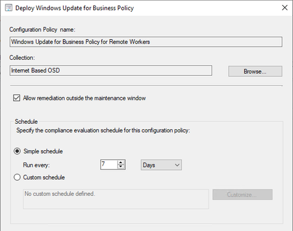Viewport: 293px width, 231px height.
Task: Decrease Run every value with down arrow
Action: click(x=121, y=167)
